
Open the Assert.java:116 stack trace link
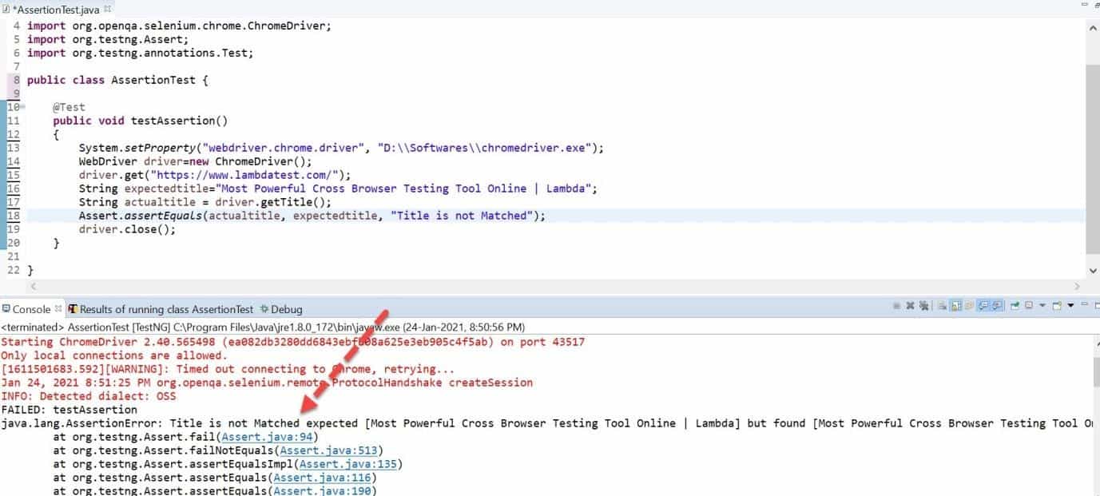323,478
